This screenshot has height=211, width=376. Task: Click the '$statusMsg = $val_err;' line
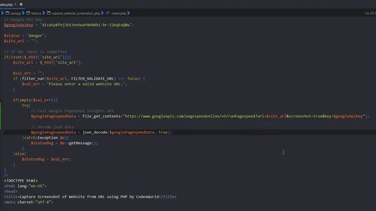tap(46, 159)
